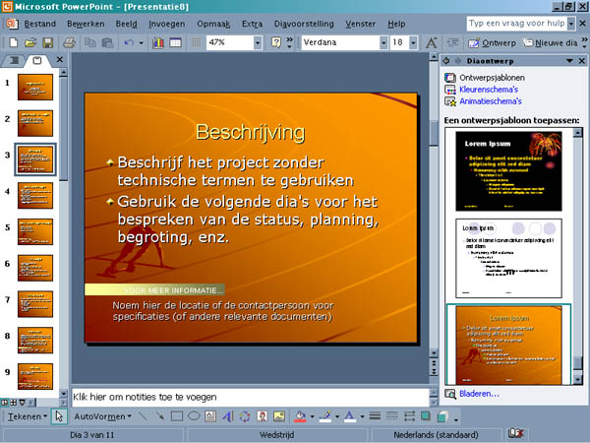
Task: Click the notes field to add notes
Action: click(x=250, y=397)
